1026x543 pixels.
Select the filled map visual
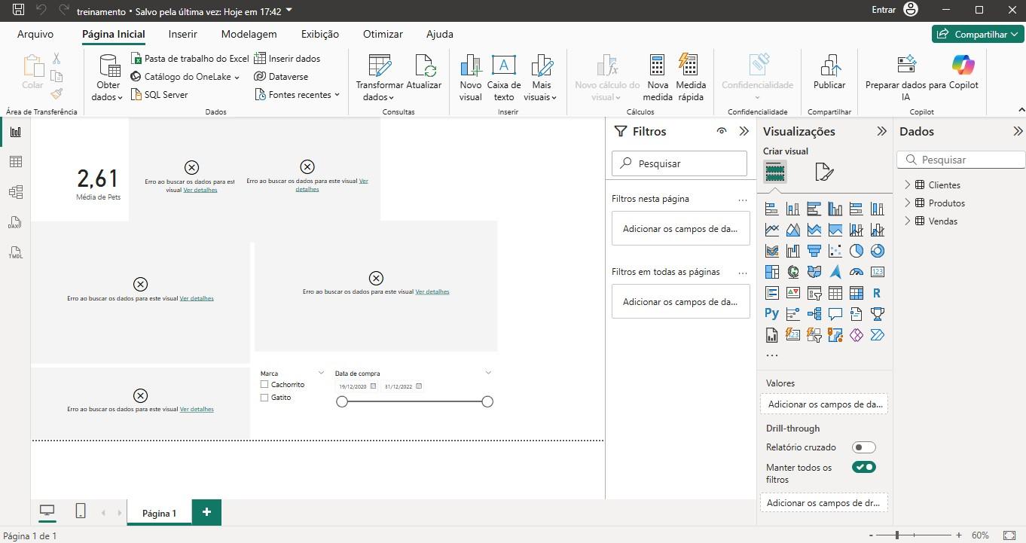coord(814,272)
